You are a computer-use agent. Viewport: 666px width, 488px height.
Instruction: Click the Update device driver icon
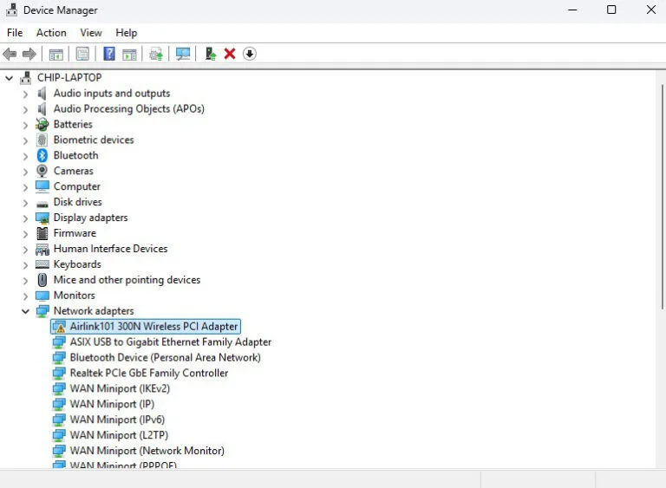(210, 54)
